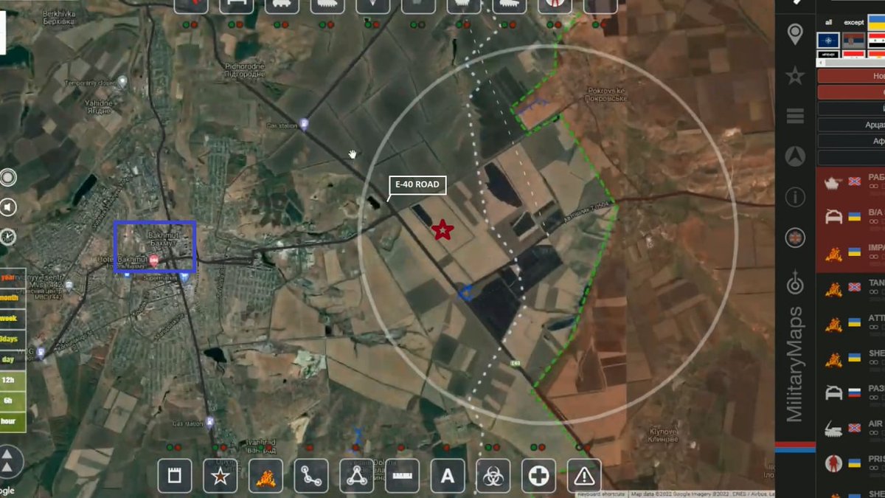
Task: Click the Hotel Bakhmut map label
Action: [122, 260]
